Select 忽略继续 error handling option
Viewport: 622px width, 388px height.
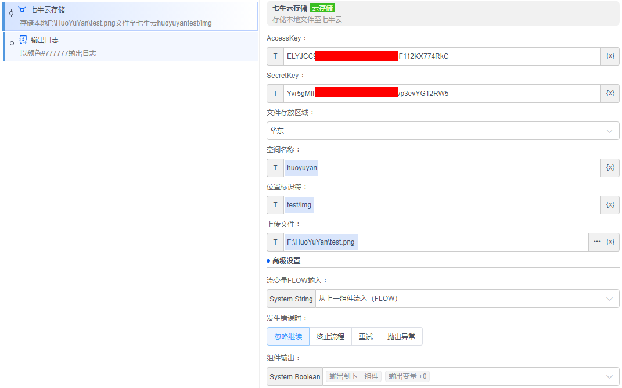point(288,336)
